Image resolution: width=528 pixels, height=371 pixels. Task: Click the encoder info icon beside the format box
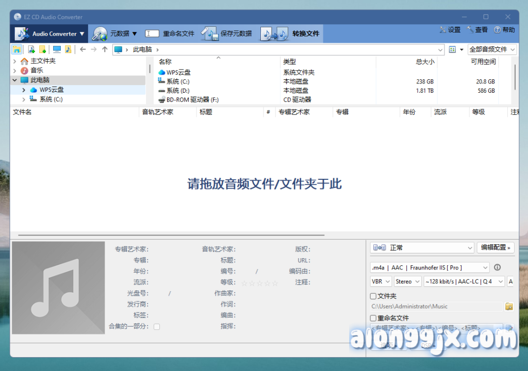click(498, 267)
